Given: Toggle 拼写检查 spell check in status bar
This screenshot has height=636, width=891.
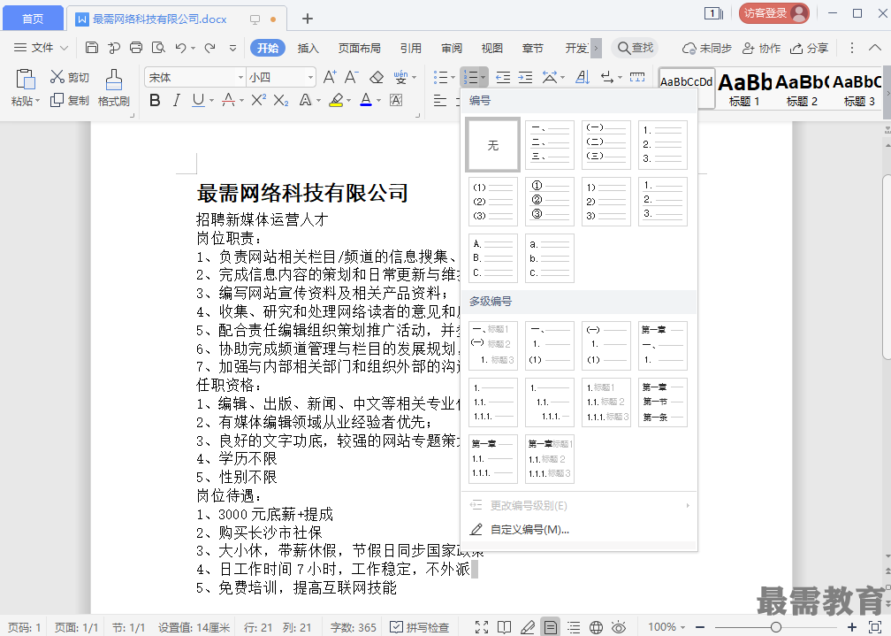Looking at the screenshot, I should tap(419, 627).
